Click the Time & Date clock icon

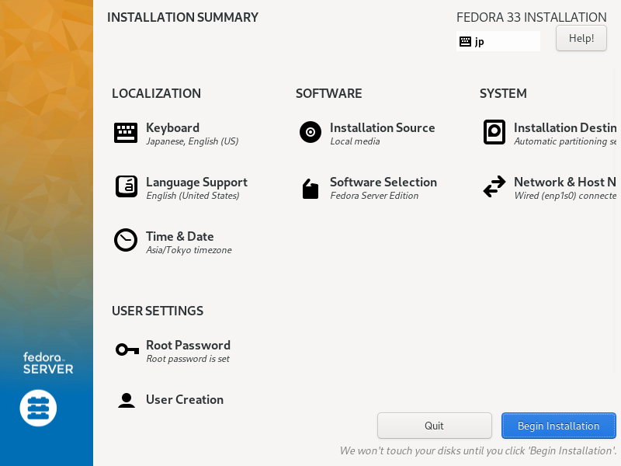point(126,240)
